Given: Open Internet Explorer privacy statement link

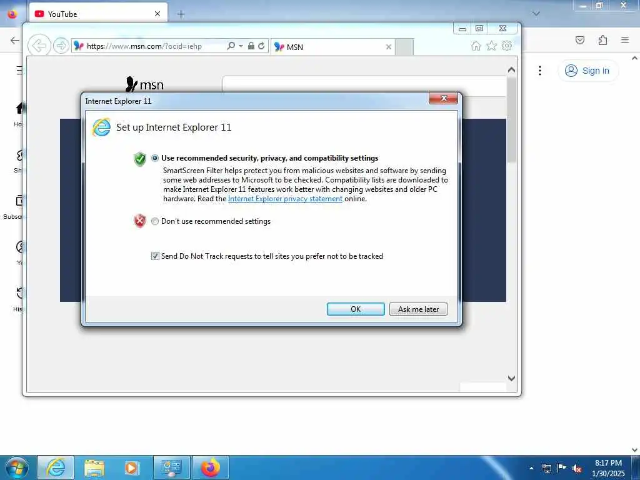Looking at the screenshot, I should pos(285,199).
